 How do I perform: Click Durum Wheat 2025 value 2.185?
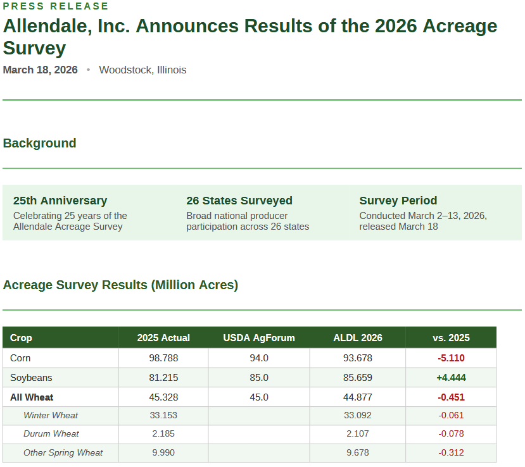[163, 433]
